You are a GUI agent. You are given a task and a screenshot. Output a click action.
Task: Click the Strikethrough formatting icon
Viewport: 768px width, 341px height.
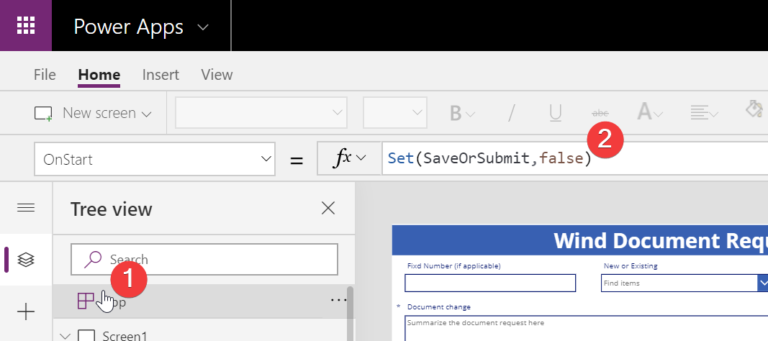click(x=599, y=113)
